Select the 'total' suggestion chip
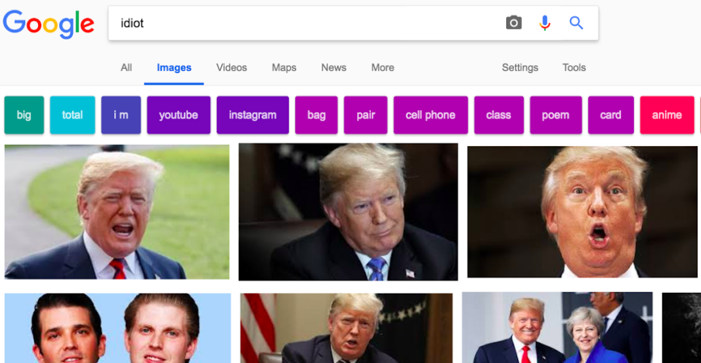This screenshot has width=701, height=363. (x=72, y=115)
